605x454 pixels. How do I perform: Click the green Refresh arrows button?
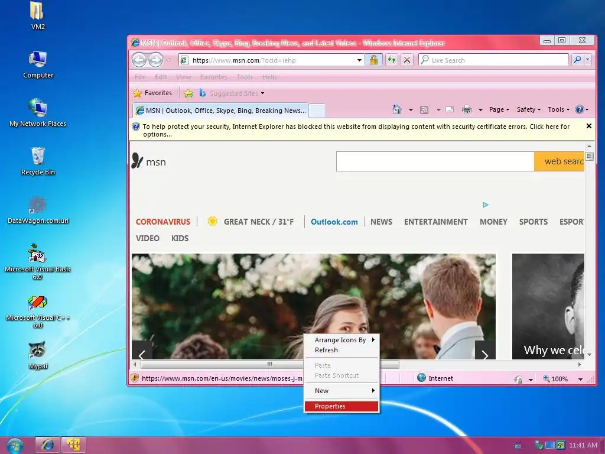pyautogui.click(x=392, y=60)
